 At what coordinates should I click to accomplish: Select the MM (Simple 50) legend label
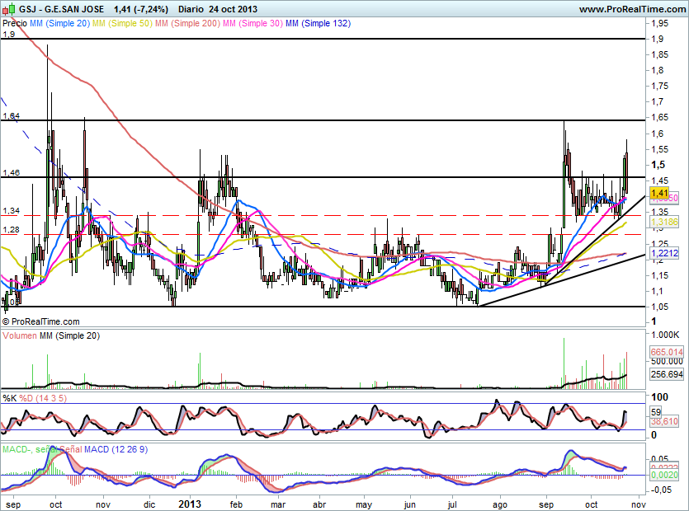(122, 24)
